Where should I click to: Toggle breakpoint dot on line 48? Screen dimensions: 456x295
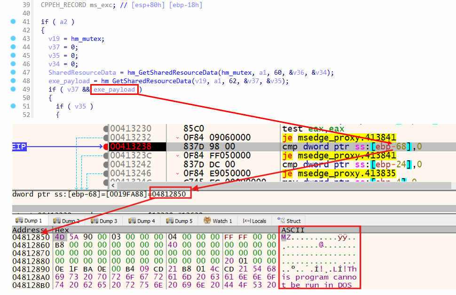pyautogui.click(x=13, y=80)
